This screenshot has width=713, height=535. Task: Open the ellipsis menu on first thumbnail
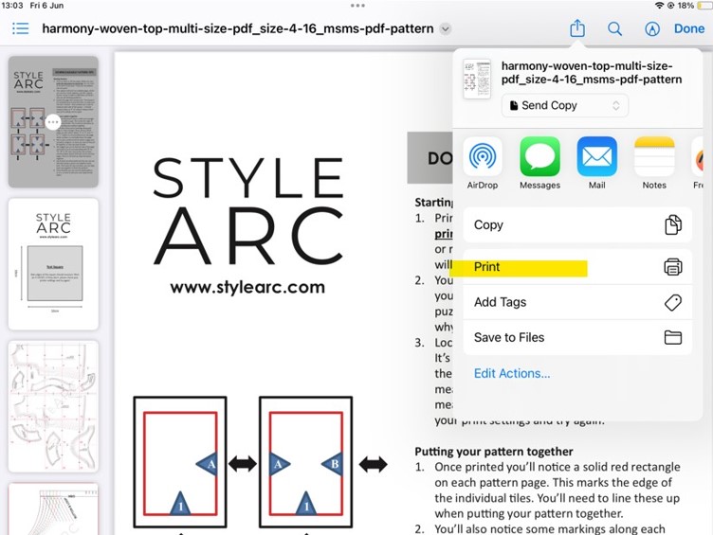click(x=53, y=122)
